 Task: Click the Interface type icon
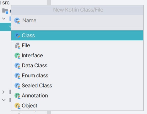(17, 56)
